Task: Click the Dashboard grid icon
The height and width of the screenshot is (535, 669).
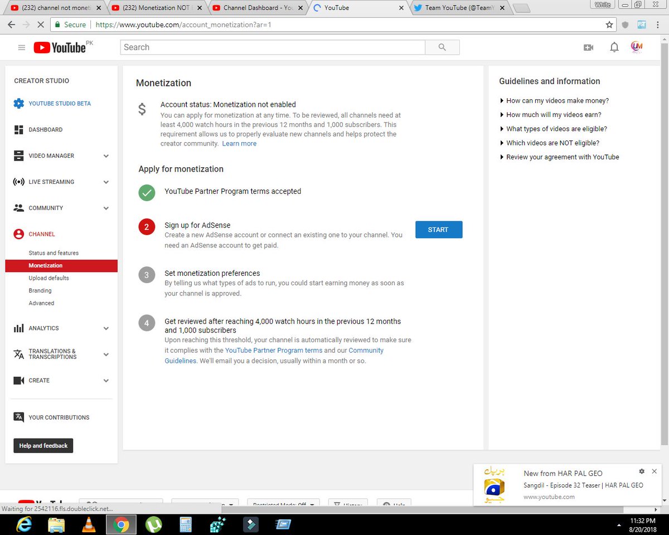Action: click(18, 129)
